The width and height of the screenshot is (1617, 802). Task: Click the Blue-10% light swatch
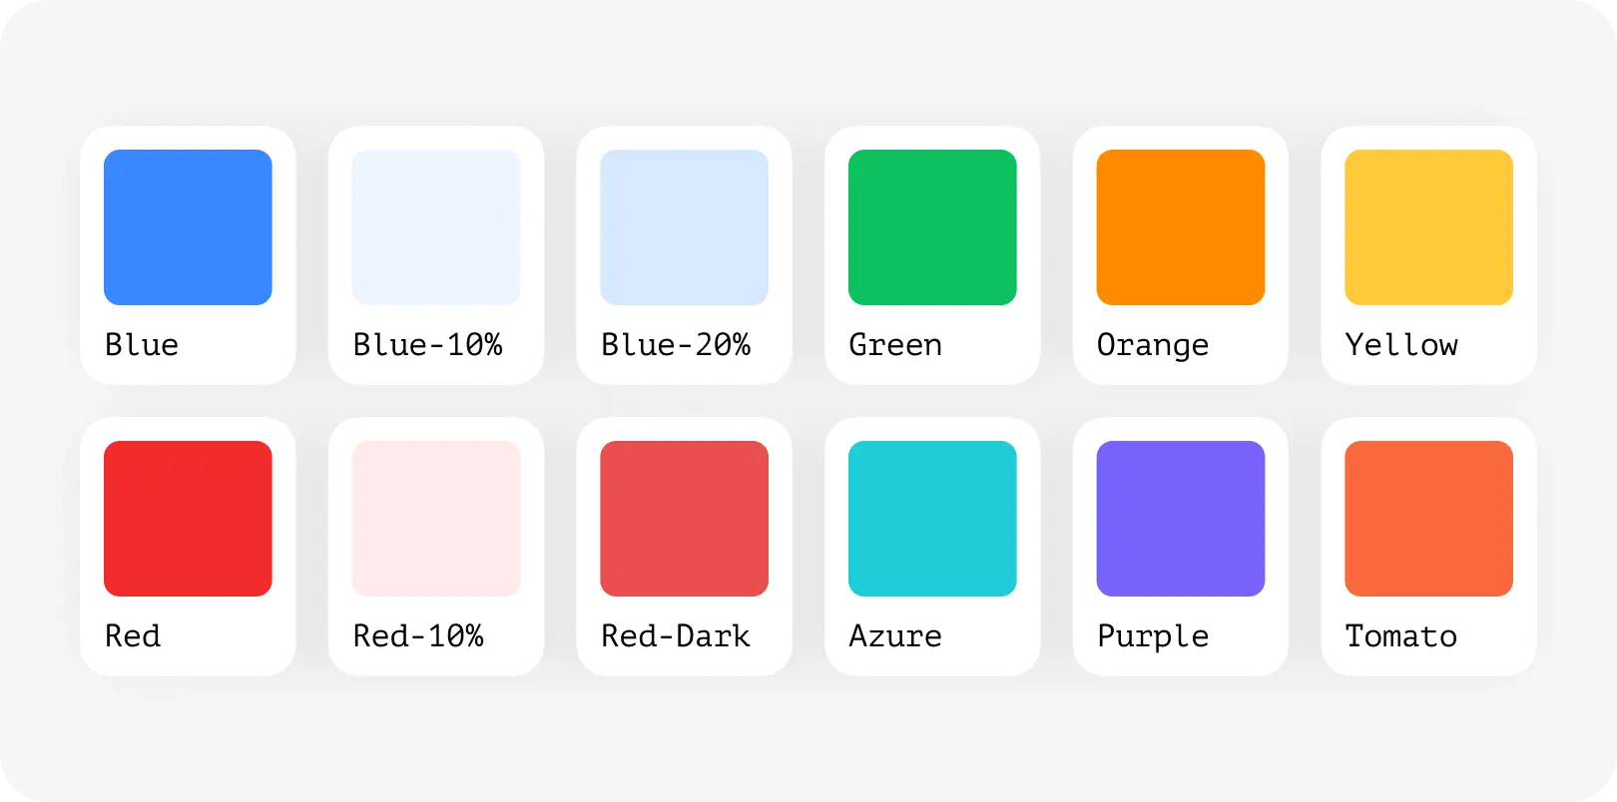pyautogui.click(x=436, y=227)
